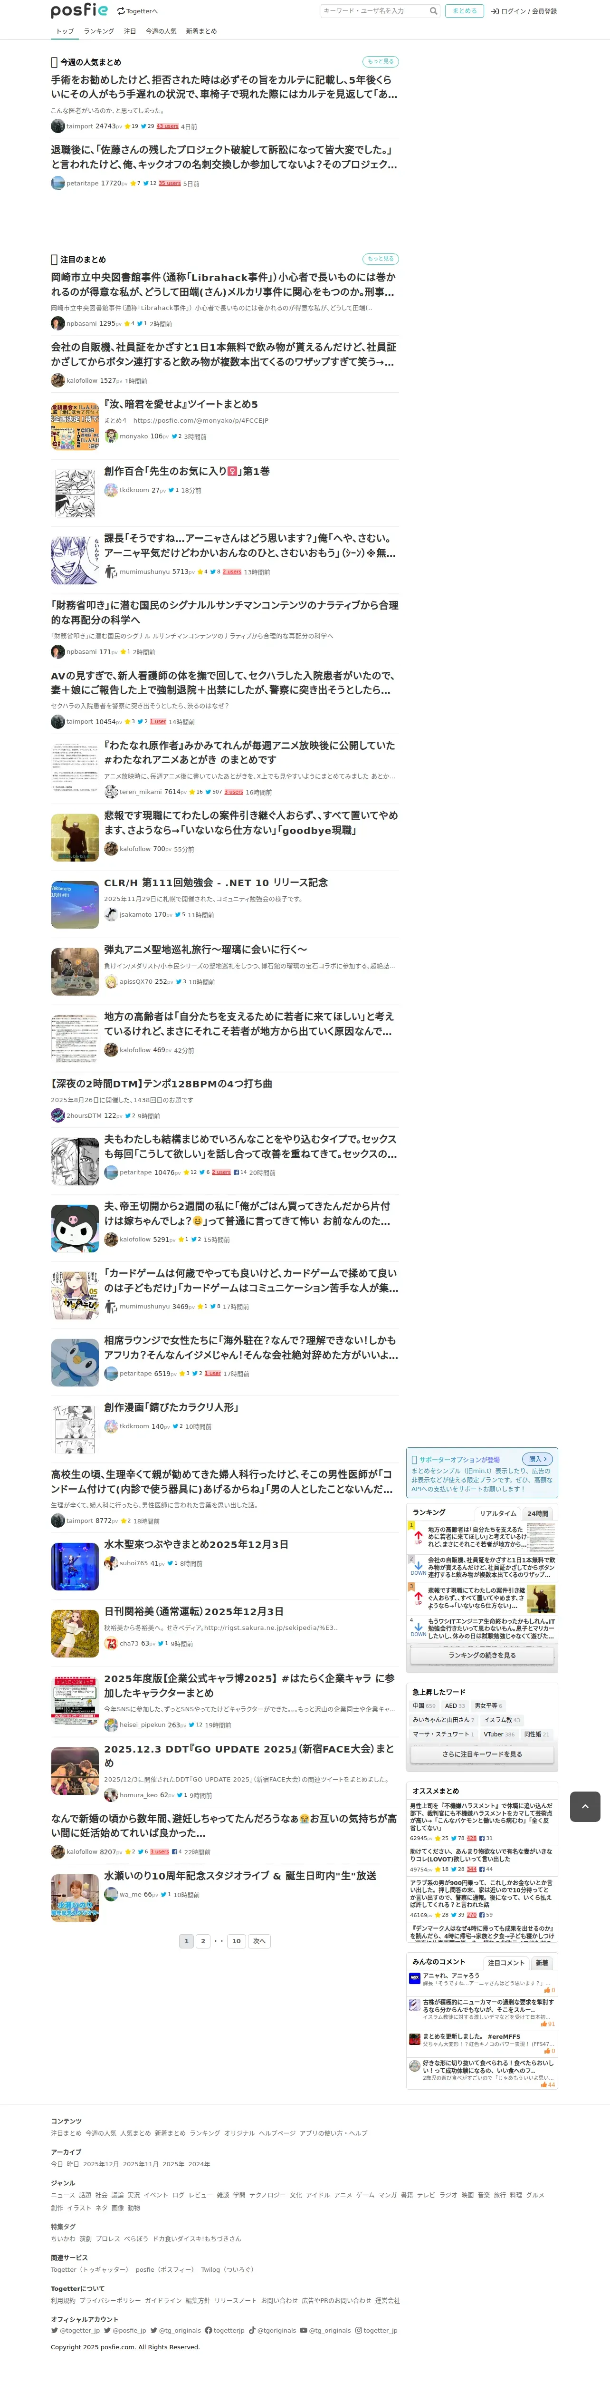Expand ランキングの続きを見る
610x2403 pixels.
482,1655
